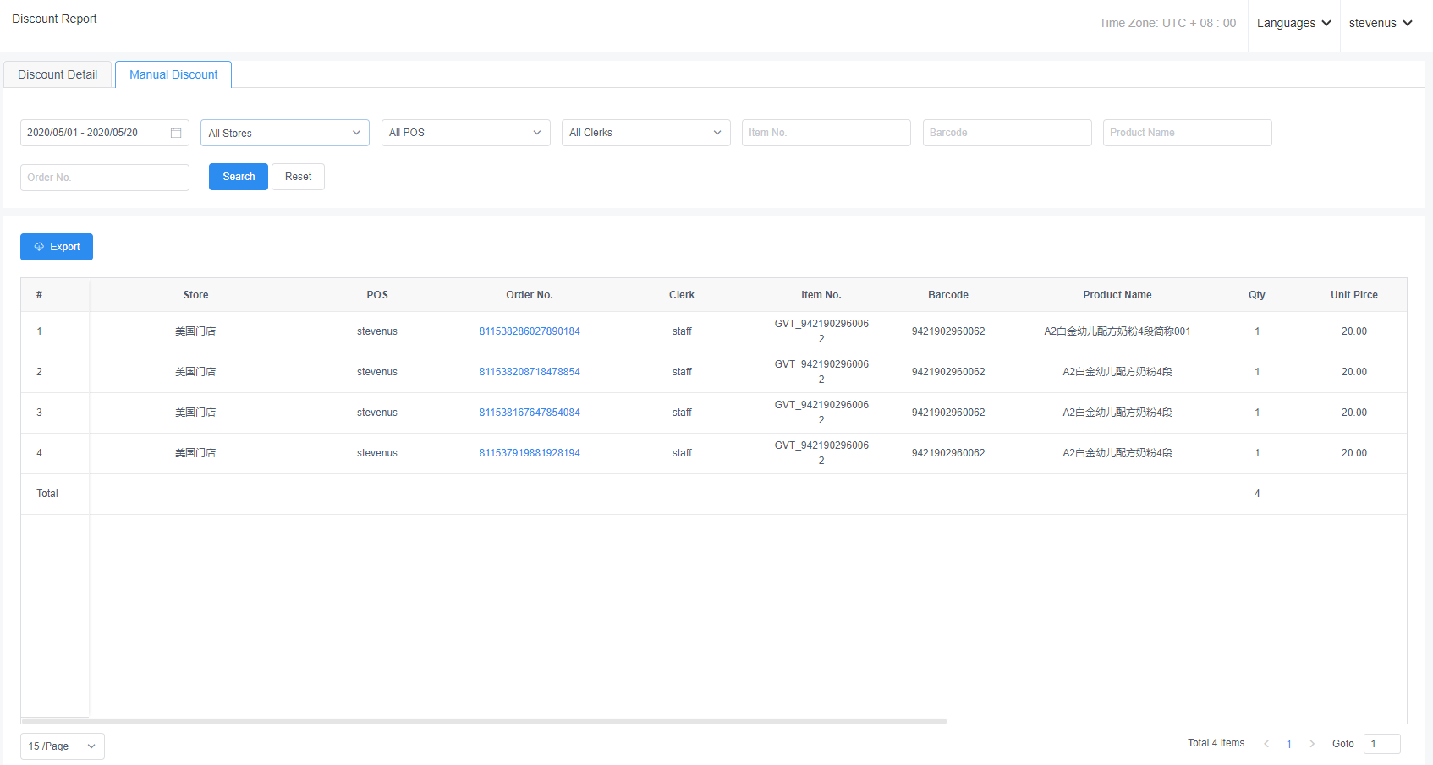Select the Manual Discount tab

pos(173,74)
